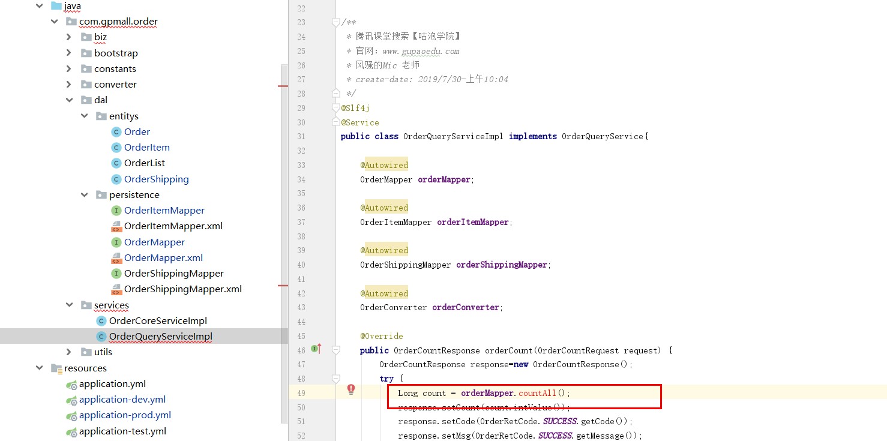Collapse the java source folder
Screen dimensions: 887x441
click(39, 6)
